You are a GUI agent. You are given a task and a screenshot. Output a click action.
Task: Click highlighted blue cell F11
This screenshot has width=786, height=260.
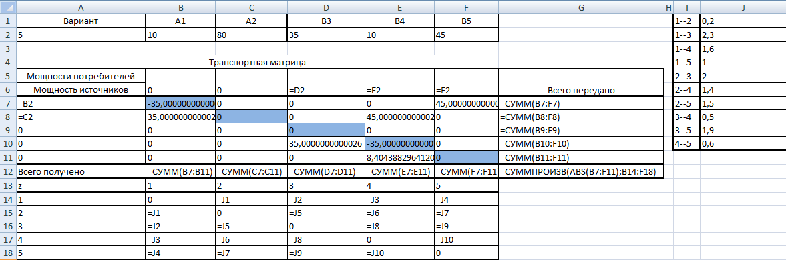tap(466, 158)
